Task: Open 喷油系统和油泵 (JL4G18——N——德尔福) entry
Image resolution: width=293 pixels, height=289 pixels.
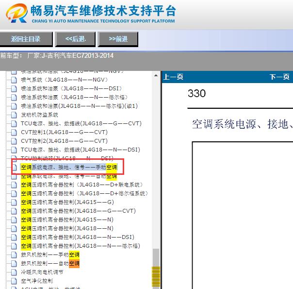Action: (74, 97)
